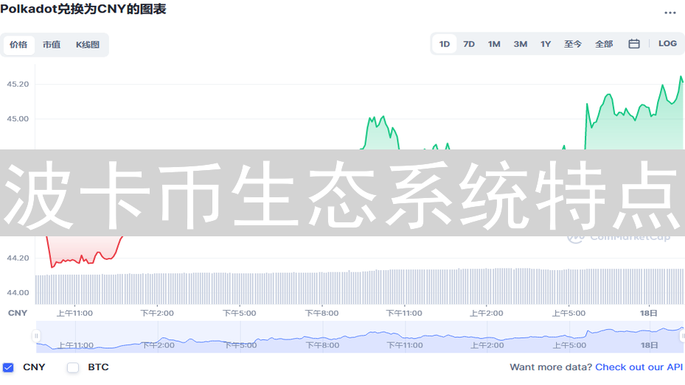
Task: Open the Check out our API link
Action: point(639,367)
